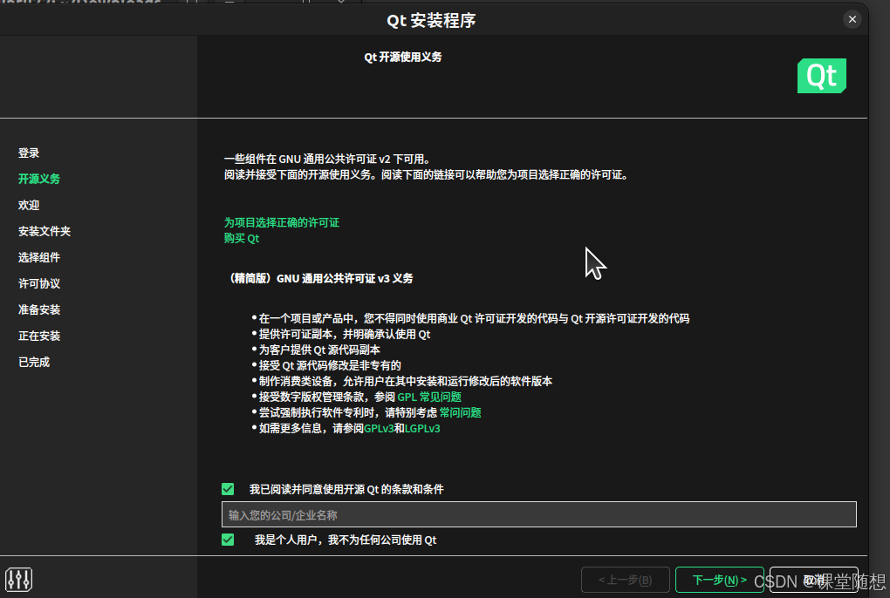
Task: Click the green Qt logo
Action: coord(821,75)
